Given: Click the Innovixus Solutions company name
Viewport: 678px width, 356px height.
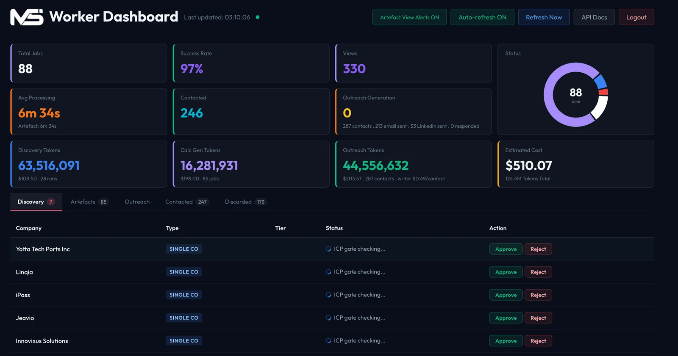Looking at the screenshot, I should tap(42, 341).
